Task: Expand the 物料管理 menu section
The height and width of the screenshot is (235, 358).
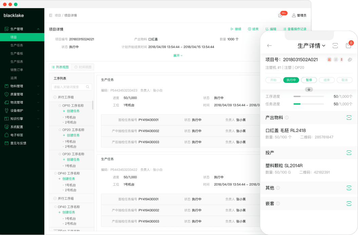Action: pos(38,86)
